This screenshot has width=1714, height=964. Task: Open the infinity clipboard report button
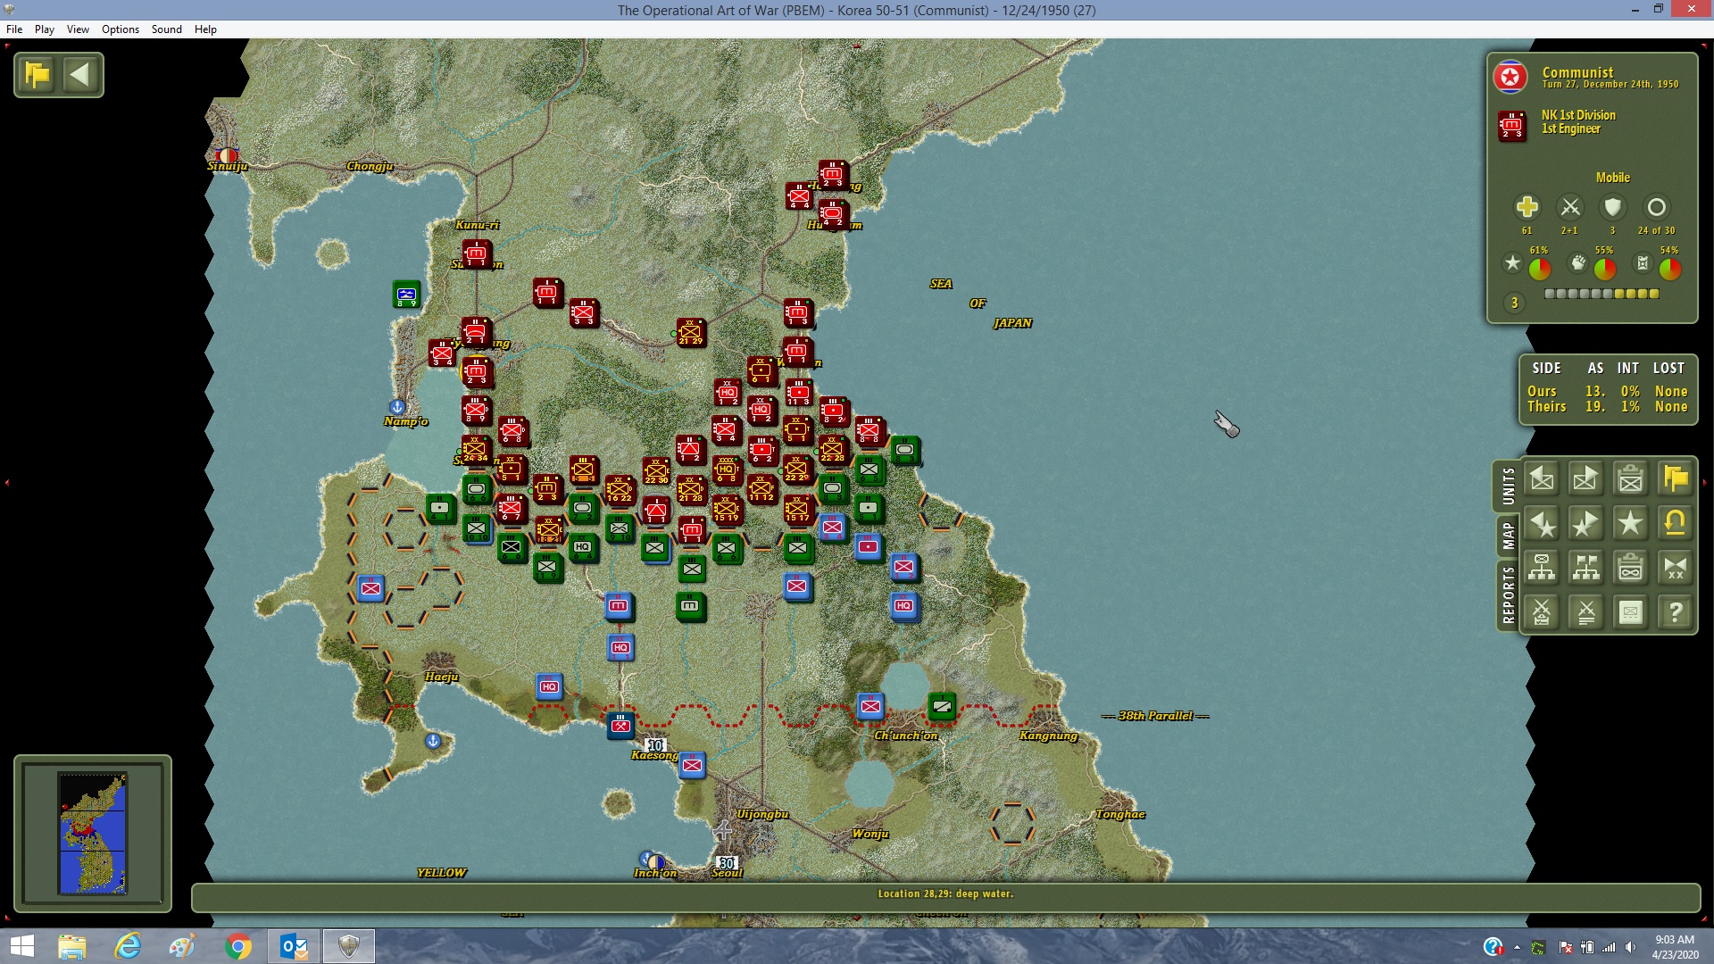[1631, 568]
